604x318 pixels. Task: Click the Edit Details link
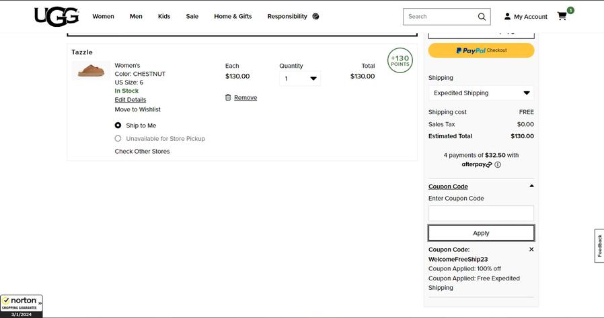coord(130,100)
